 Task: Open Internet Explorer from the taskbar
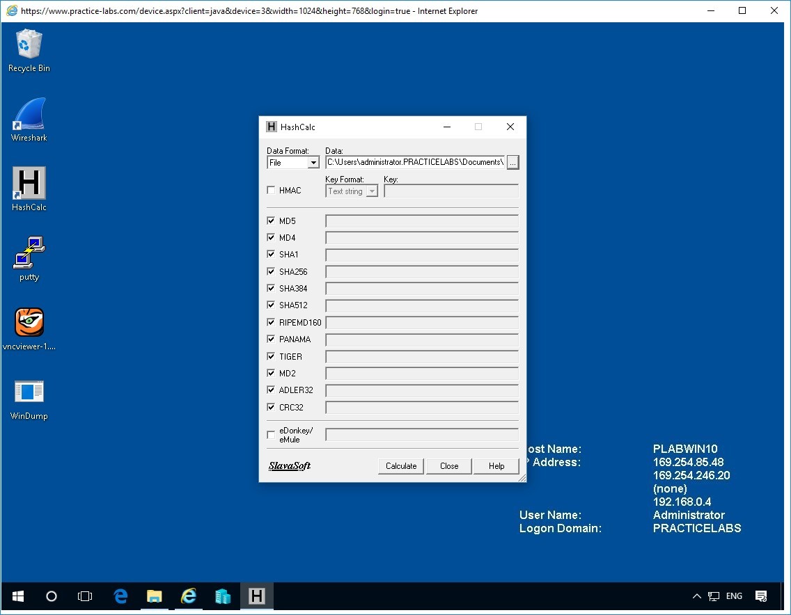188,596
